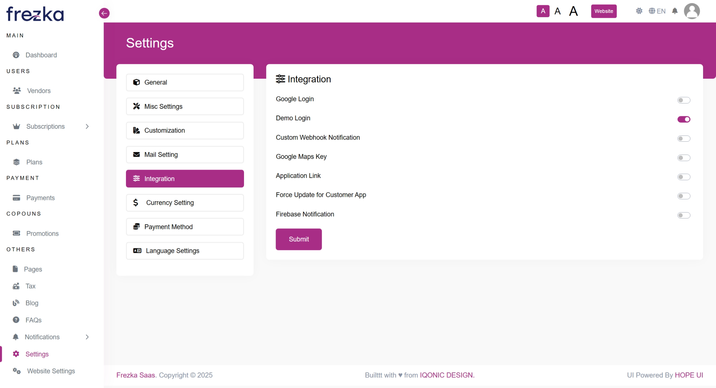Open the EN language dropdown

pyautogui.click(x=657, y=11)
